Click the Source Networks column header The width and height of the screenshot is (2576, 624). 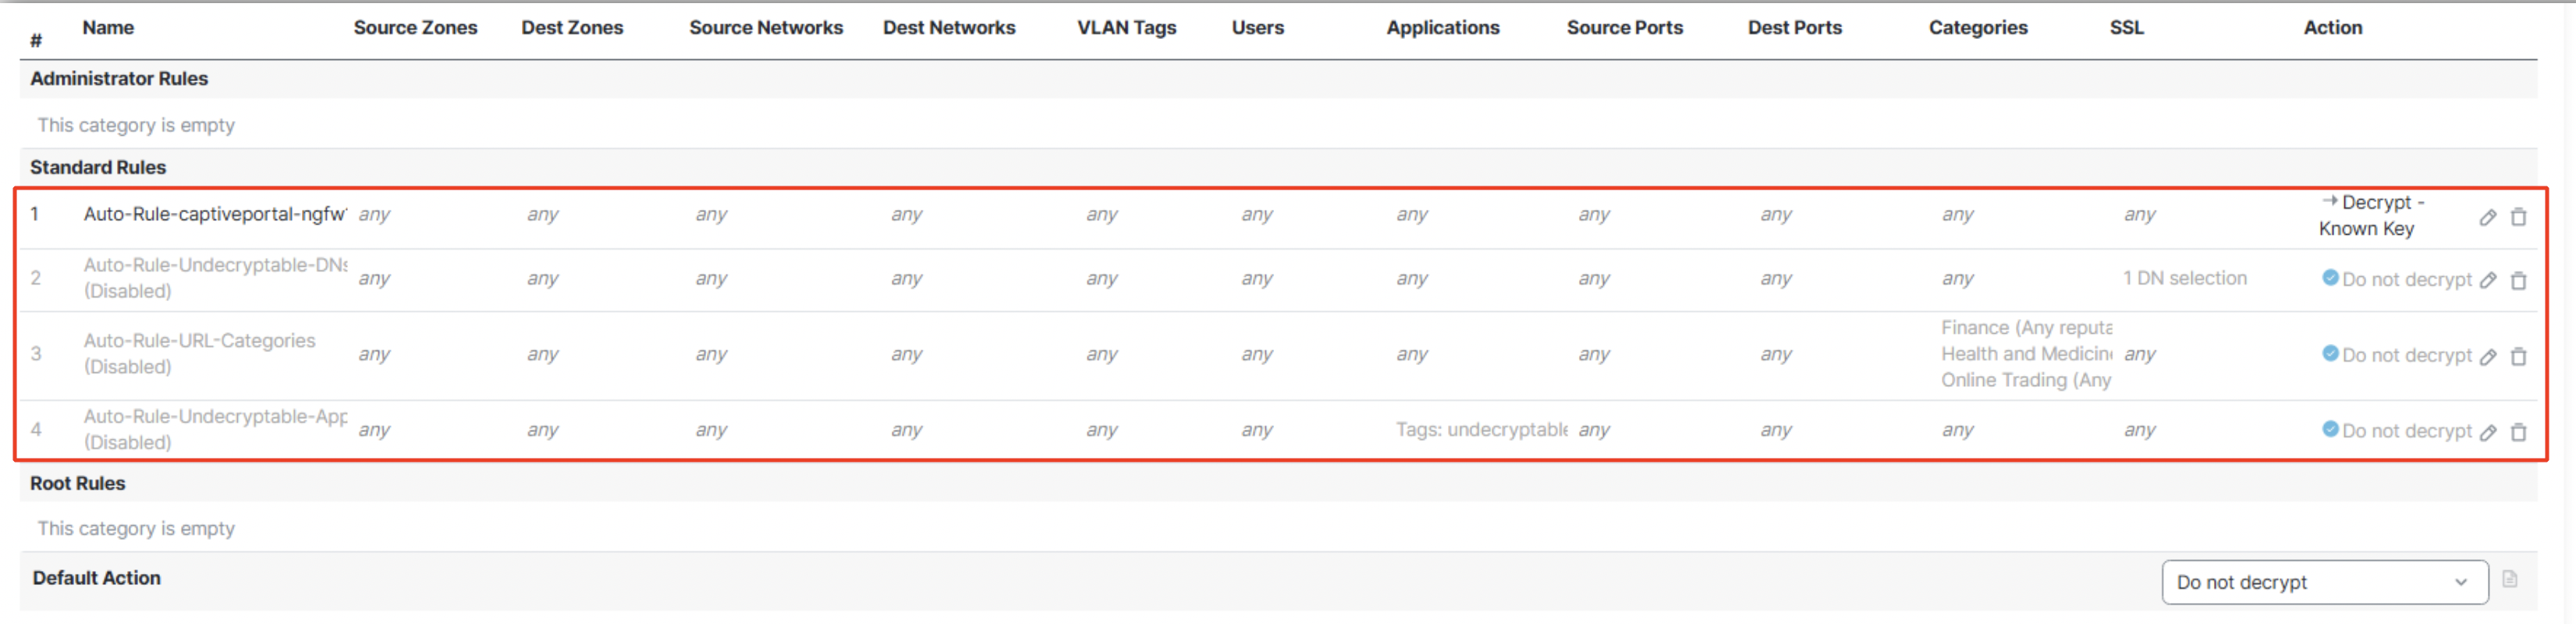[766, 27]
